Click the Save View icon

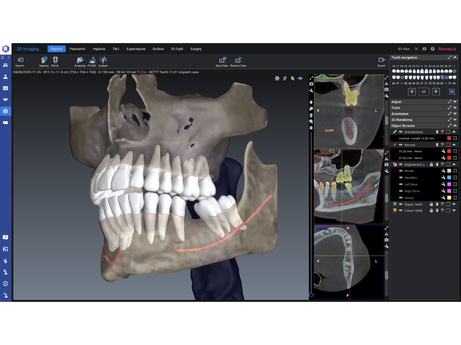tap(222, 60)
